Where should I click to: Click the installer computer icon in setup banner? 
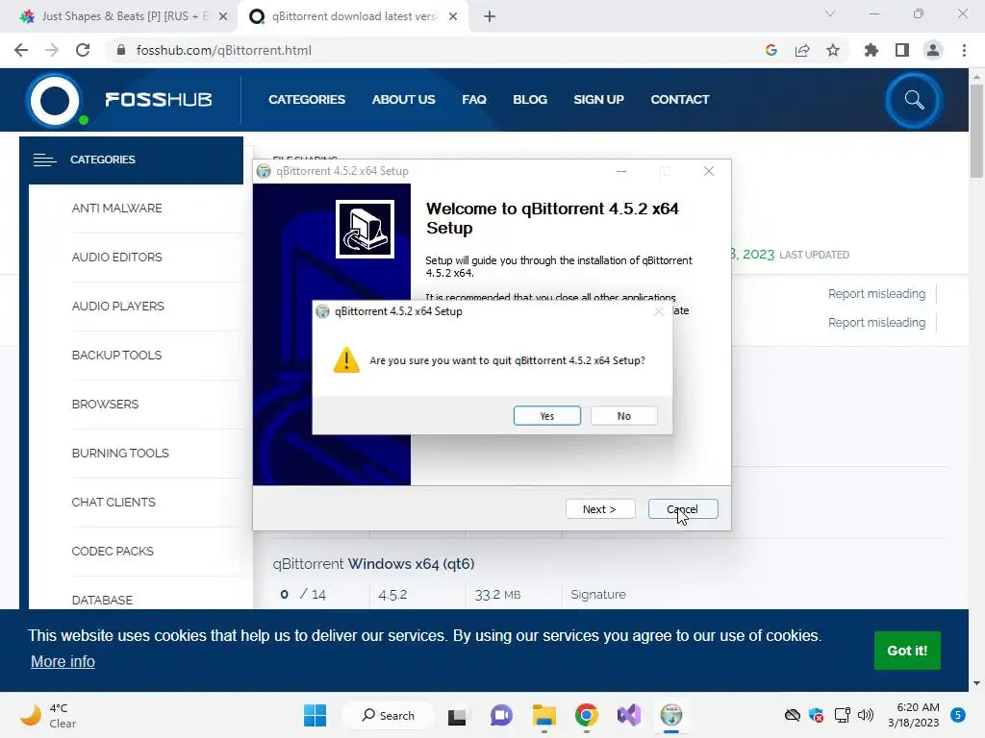coord(365,229)
